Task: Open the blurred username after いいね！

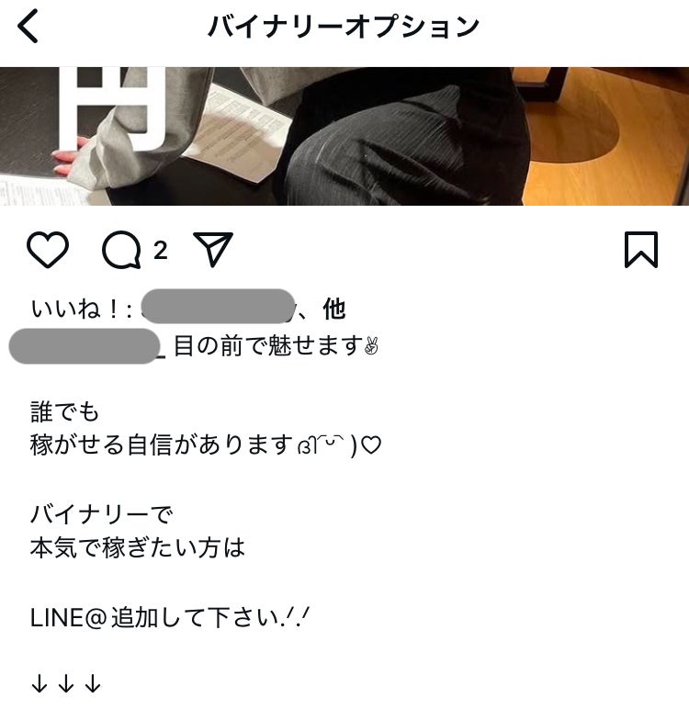Action: (219, 306)
